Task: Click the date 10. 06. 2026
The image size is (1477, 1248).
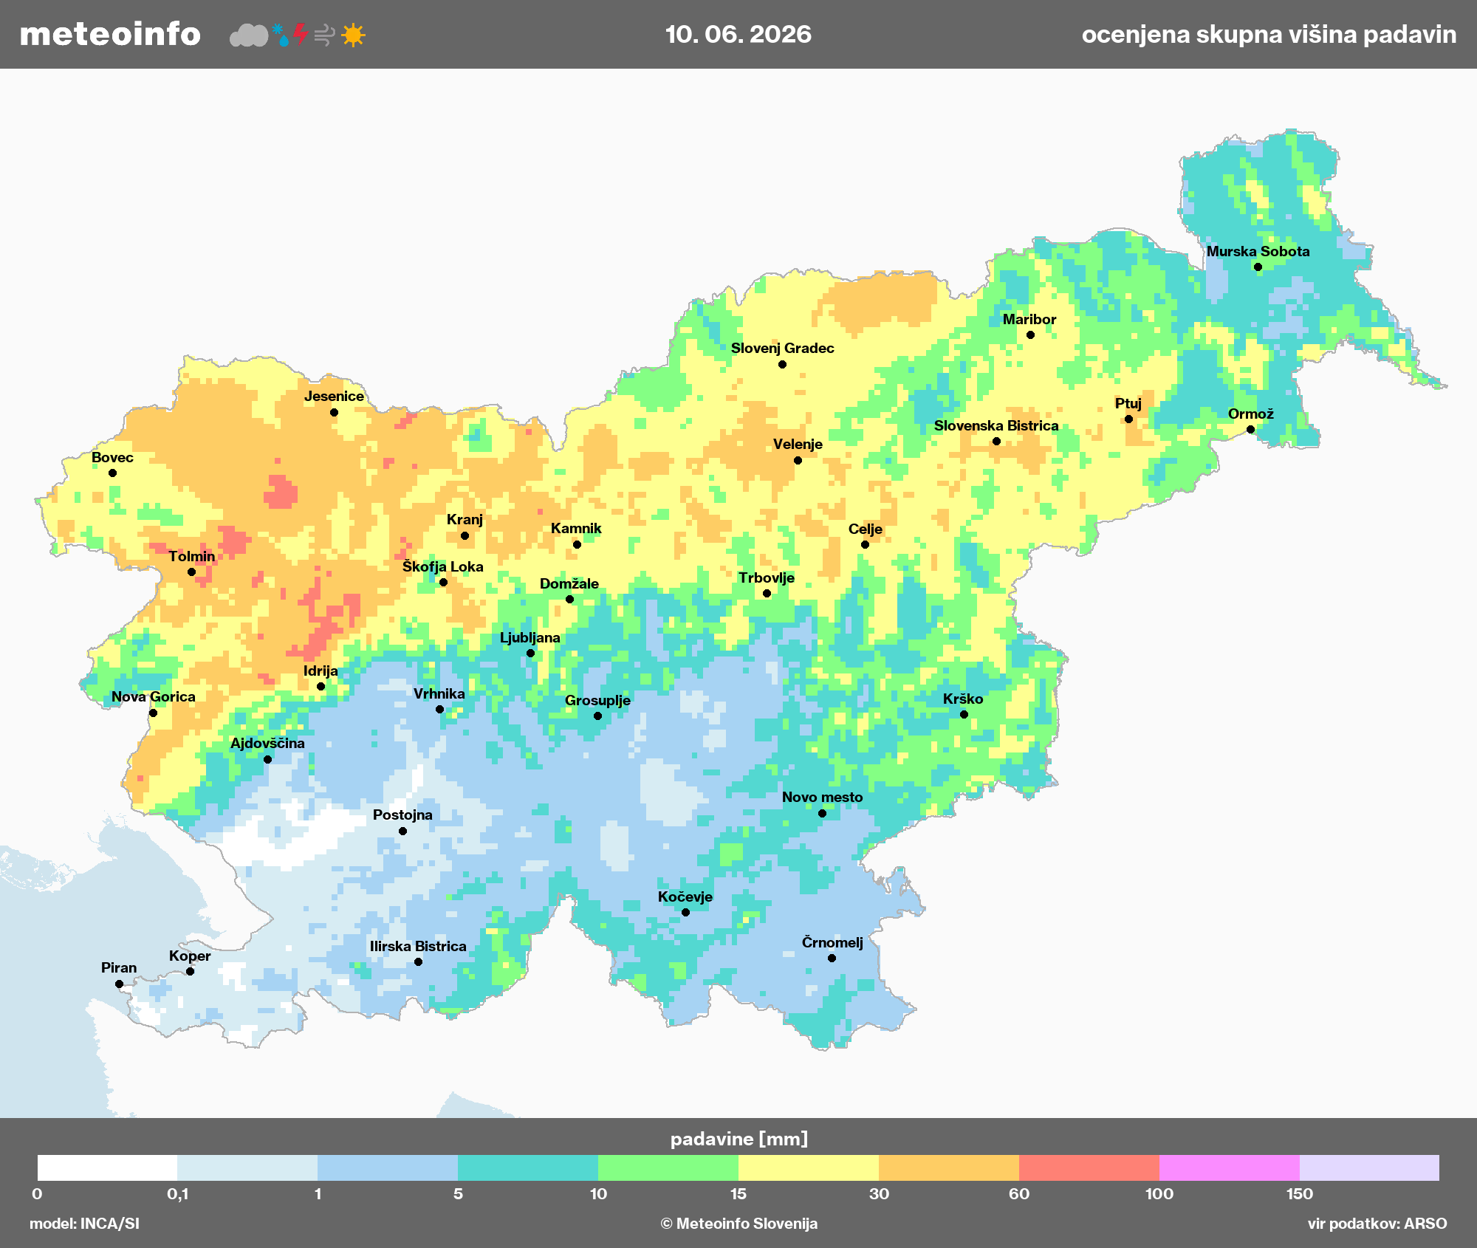Action: (x=738, y=34)
